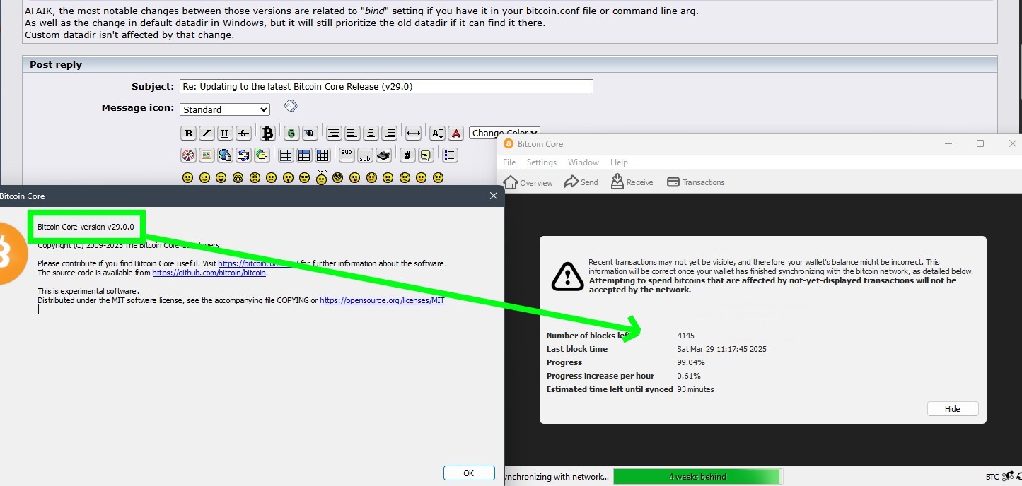This screenshot has height=486, width=1022.
Task: Open the Settings menu in Bitcoin Core
Action: click(x=542, y=162)
